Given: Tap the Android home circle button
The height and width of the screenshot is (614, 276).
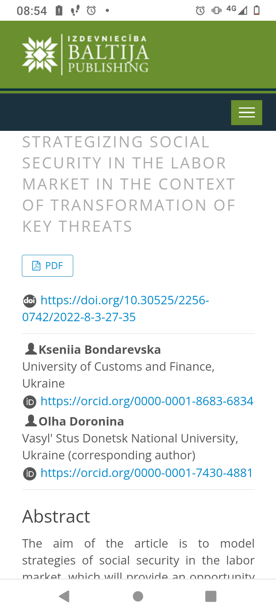Looking at the screenshot, I should [138, 596].
